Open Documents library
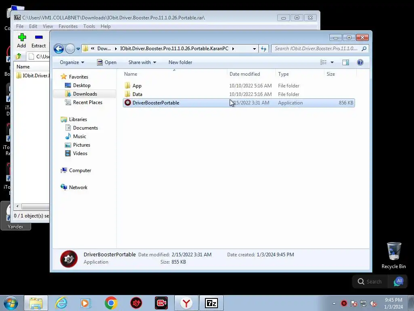414x311 pixels. [x=85, y=128]
